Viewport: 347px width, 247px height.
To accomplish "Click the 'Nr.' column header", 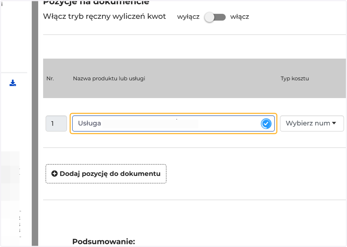I will pyautogui.click(x=50, y=79).
